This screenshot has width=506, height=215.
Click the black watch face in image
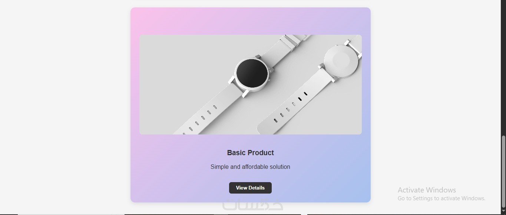[252, 73]
